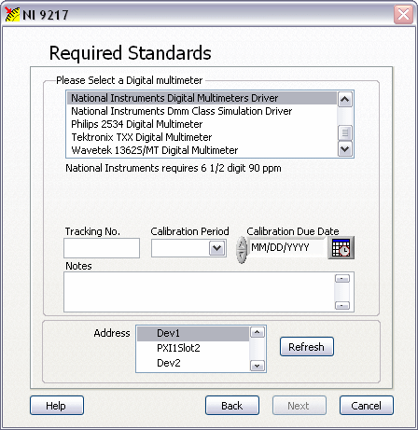Select PXI1Slot2 in the Address list
This screenshot has height=430, width=418.
(x=193, y=348)
